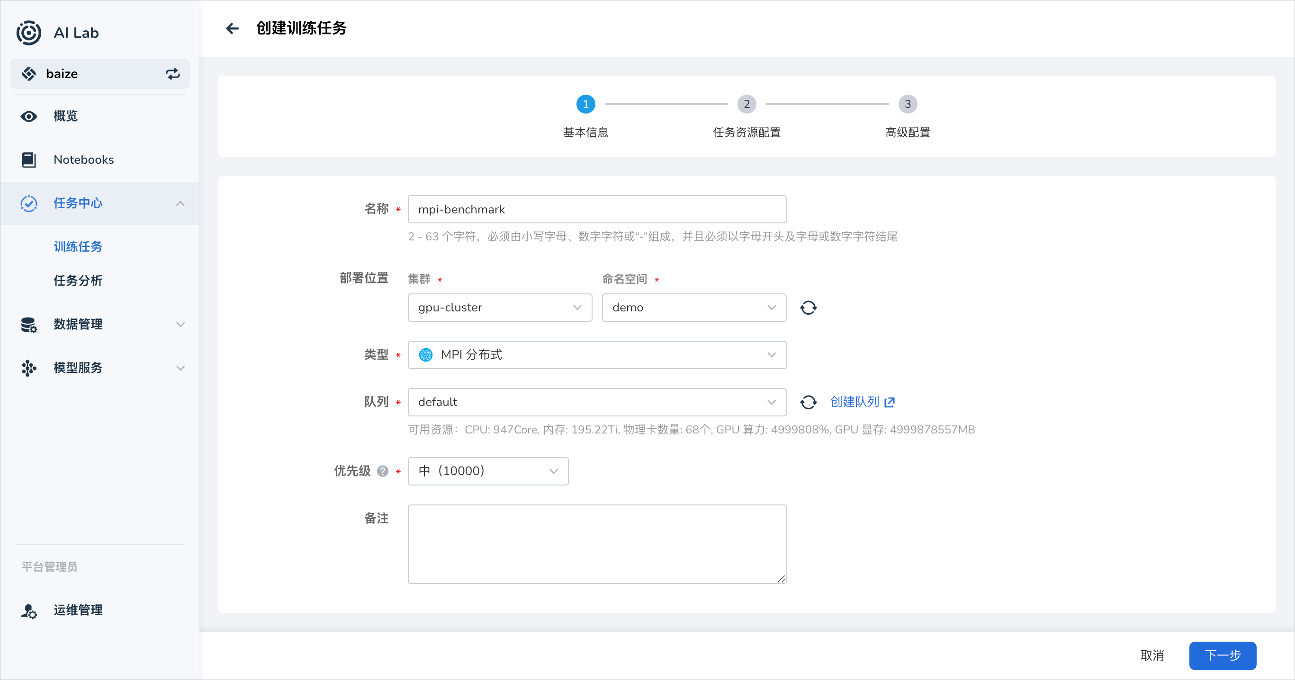Open the 优先级 中 (10000) dropdown
Viewport: 1295px width, 680px height.
[487, 471]
